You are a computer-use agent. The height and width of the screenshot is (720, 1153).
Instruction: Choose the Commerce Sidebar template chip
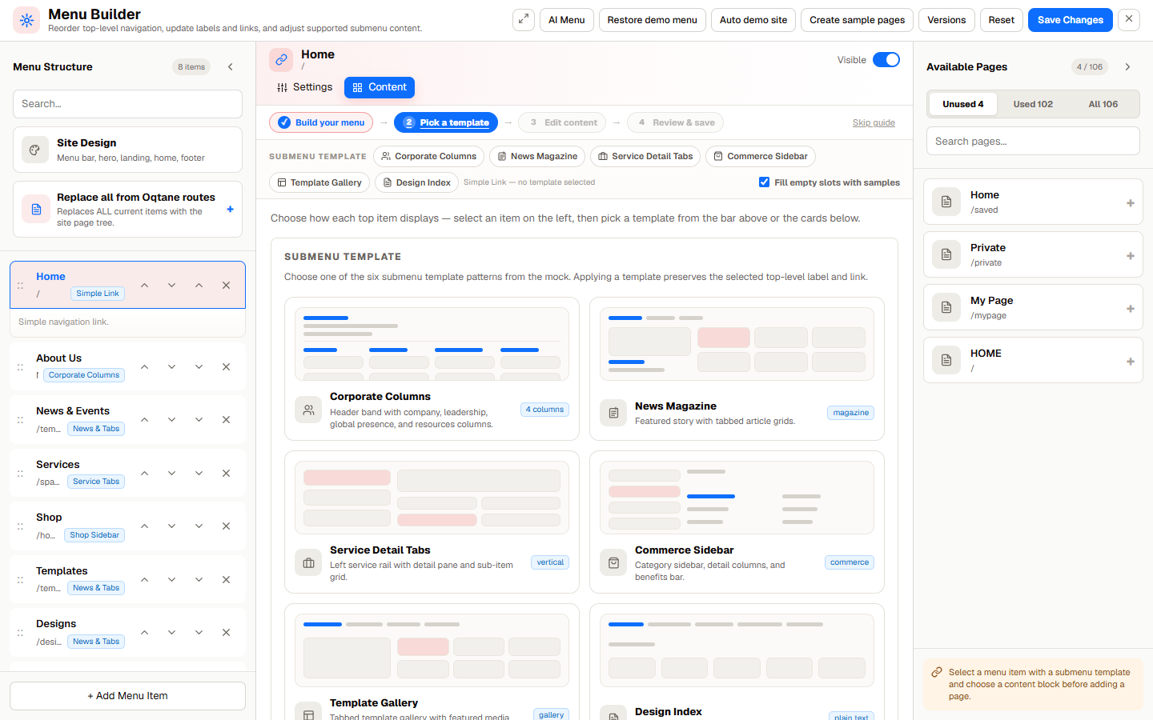pos(761,156)
